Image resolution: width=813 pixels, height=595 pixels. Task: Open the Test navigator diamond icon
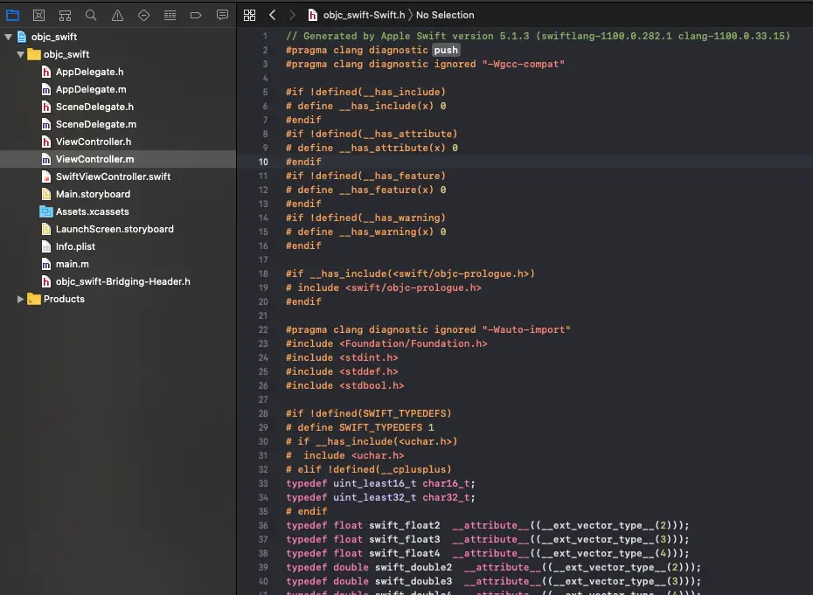[143, 15]
